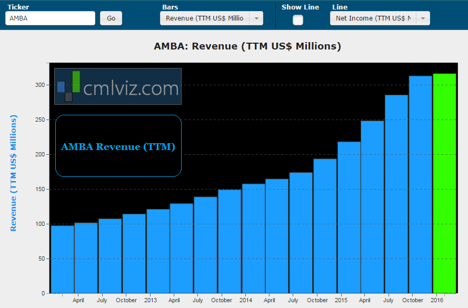Click the 300 y-axis label

40,85
